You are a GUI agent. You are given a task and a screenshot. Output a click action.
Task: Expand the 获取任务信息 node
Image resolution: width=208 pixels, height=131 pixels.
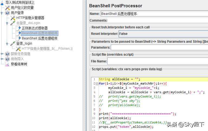(x=2, y=54)
